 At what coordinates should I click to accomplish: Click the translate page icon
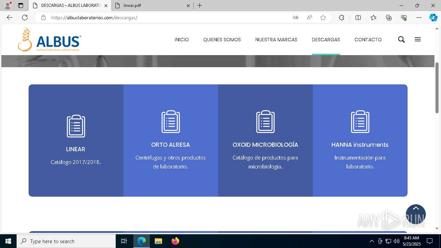[296, 18]
